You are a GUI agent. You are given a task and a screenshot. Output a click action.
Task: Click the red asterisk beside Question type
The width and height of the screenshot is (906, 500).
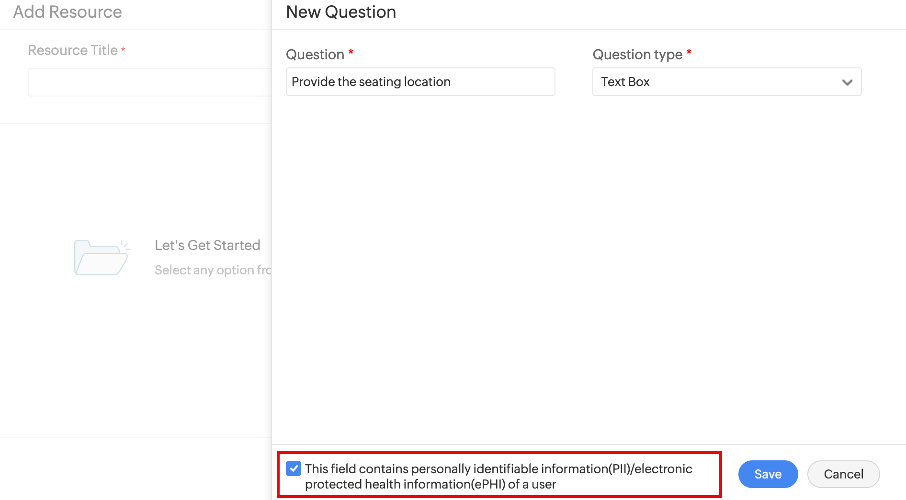pos(689,52)
